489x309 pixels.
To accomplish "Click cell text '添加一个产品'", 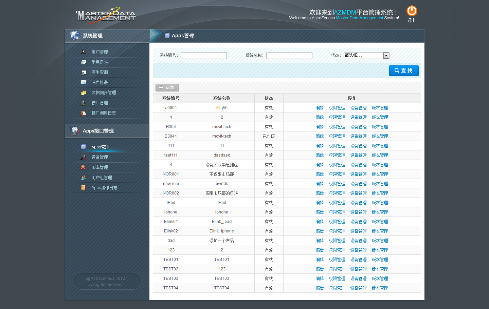I will (222, 241).
